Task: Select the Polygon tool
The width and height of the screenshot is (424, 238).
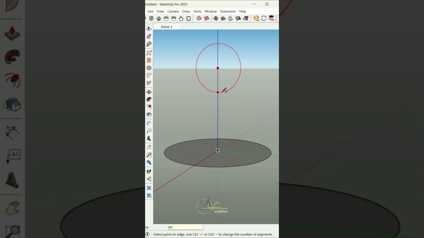Action: (149, 68)
